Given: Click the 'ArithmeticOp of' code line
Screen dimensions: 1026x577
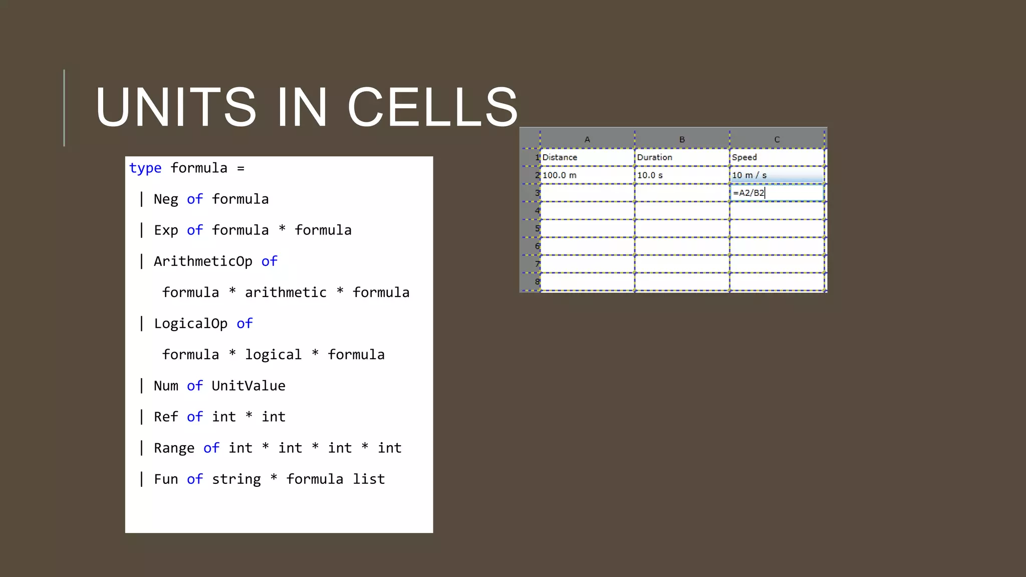Looking at the screenshot, I should point(208,261).
